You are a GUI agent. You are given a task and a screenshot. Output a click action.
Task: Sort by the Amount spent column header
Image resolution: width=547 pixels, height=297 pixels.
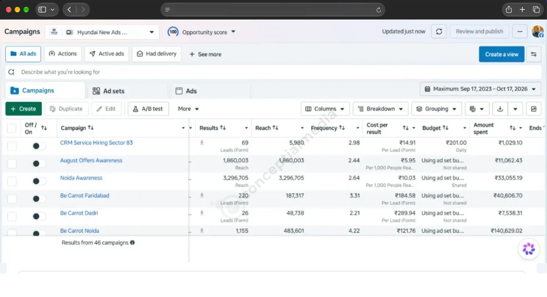[x=484, y=128]
